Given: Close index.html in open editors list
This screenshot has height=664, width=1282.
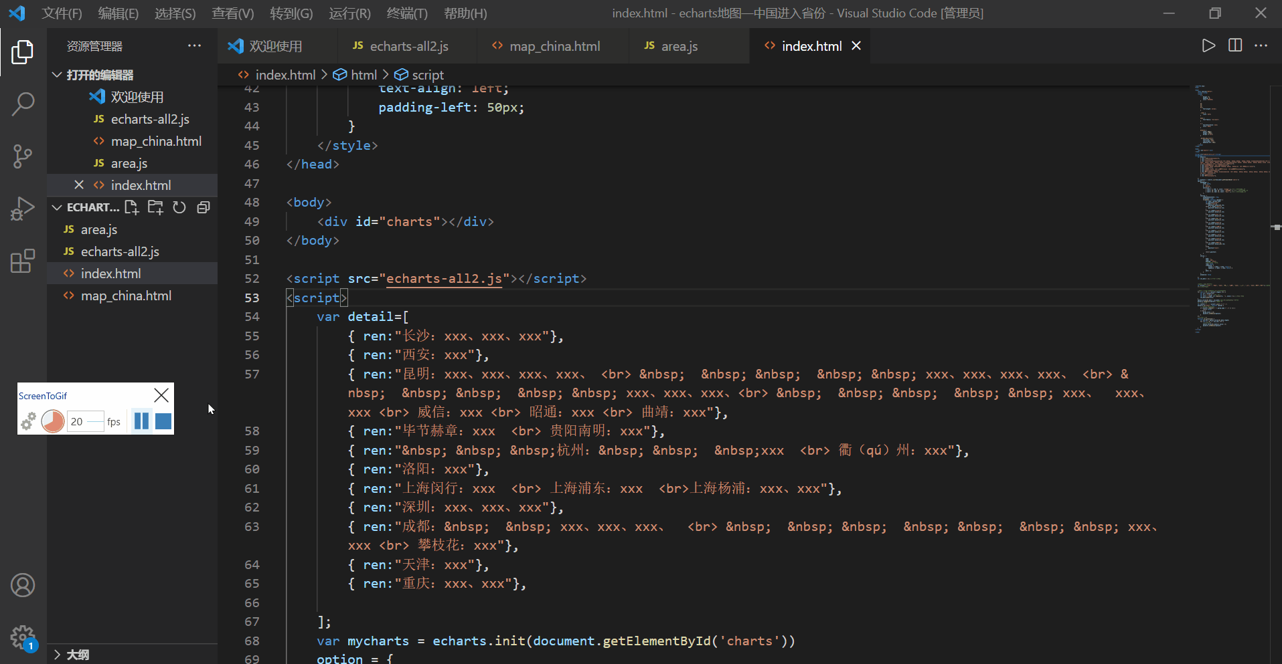Looking at the screenshot, I should pos(79,185).
